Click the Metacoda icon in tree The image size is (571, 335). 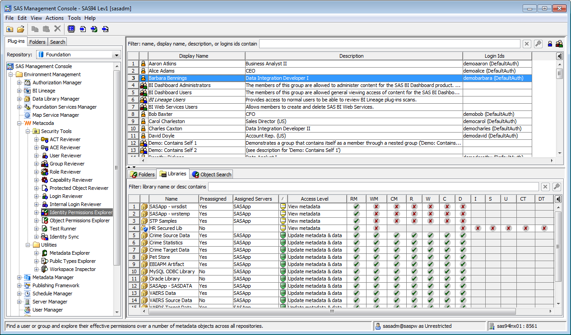tap(28, 123)
